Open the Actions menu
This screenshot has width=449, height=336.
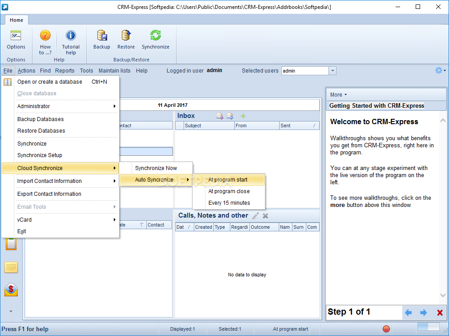click(26, 70)
